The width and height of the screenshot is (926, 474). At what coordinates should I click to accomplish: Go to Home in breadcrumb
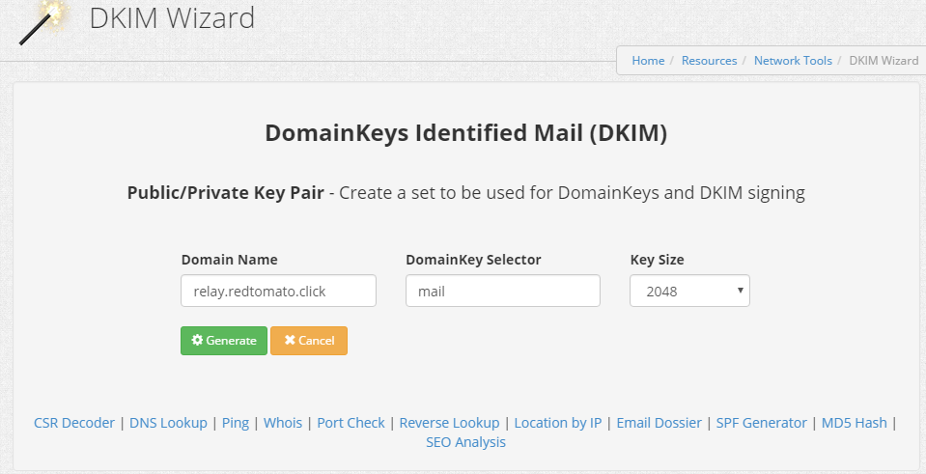(x=648, y=60)
